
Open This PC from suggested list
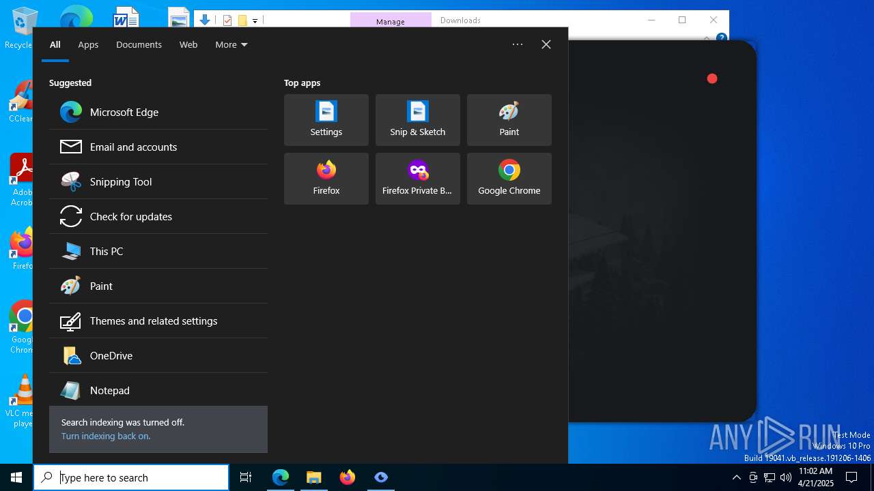click(158, 251)
